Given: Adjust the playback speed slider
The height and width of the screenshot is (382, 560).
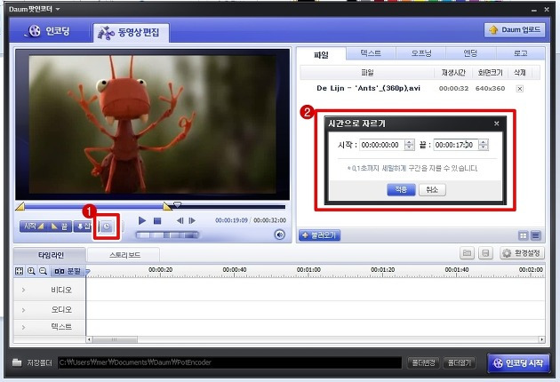Looking at the screenshot, I should pyautogui.click(x=167, y=235).
